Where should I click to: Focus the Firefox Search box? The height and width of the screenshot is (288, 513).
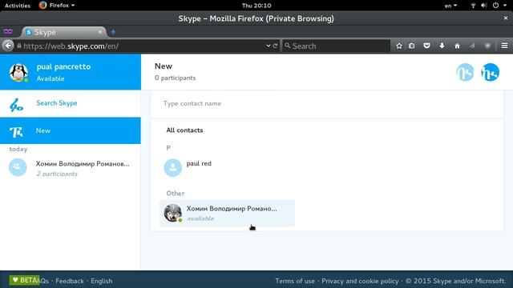coord(337,46)
